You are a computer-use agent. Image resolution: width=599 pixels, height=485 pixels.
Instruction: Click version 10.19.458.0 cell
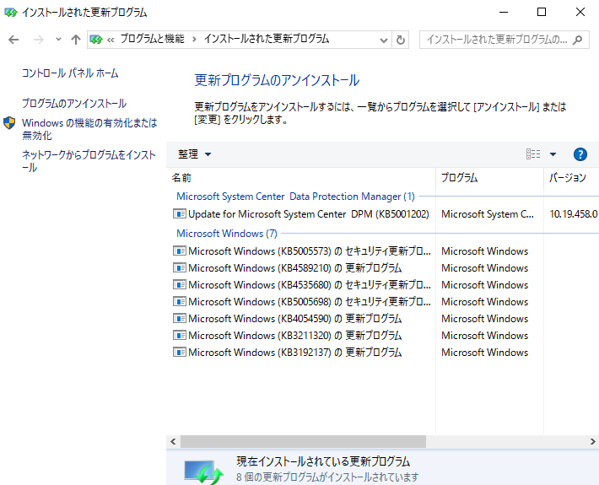pyautogui.click(x=574, y=214)
